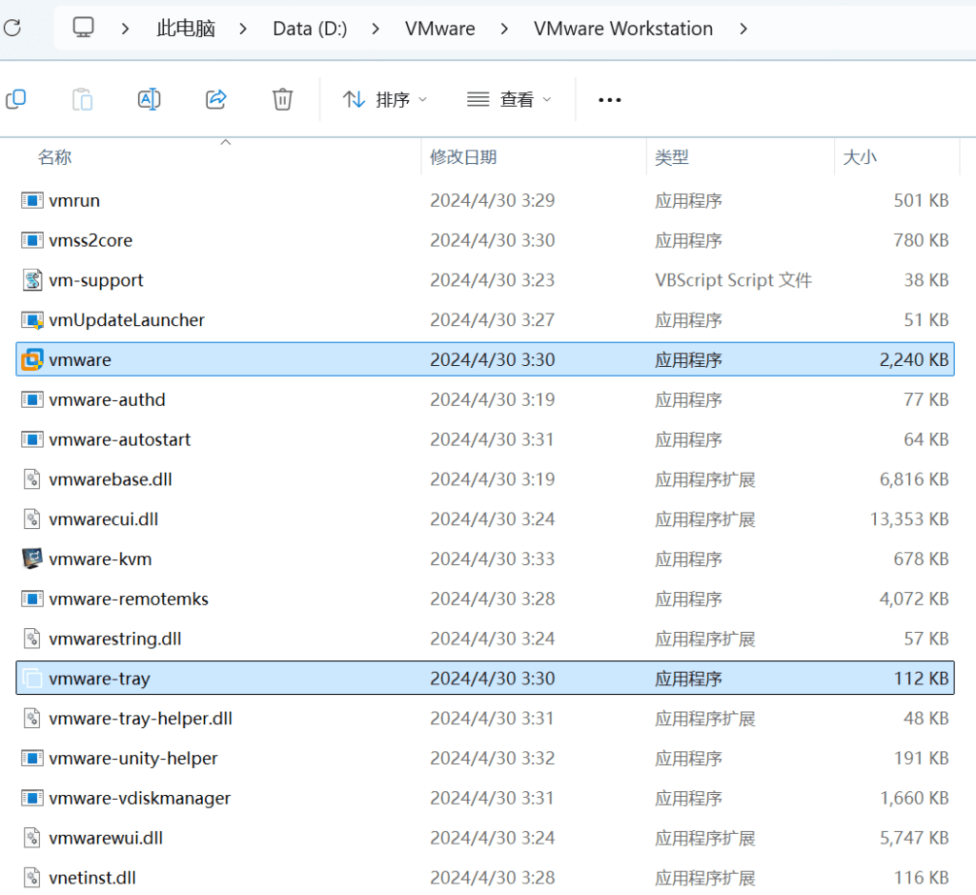The height and width of the screenshot is (895, 976).
Task: Click the vm-support VBScript file icon
Action: pos(32,280)
